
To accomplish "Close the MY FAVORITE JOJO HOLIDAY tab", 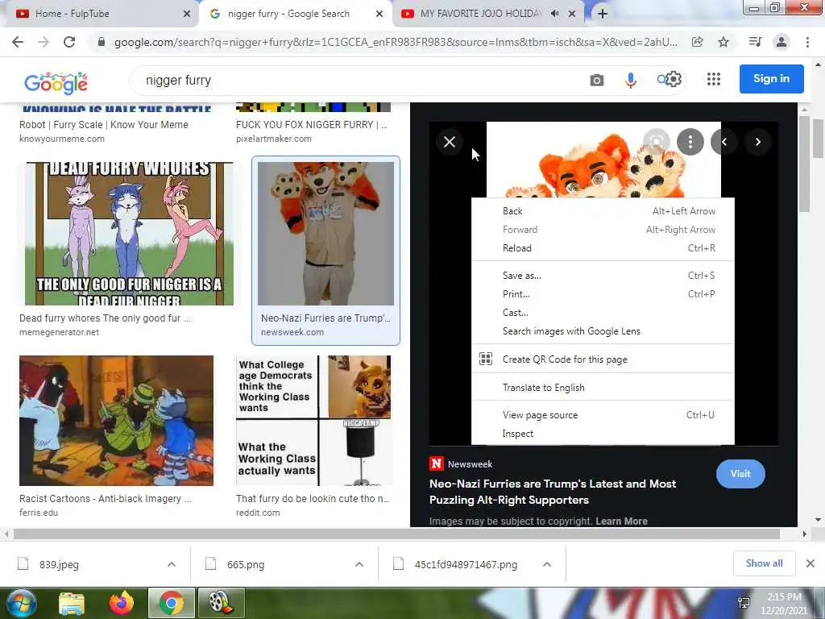I will click(x=572, y=14).
